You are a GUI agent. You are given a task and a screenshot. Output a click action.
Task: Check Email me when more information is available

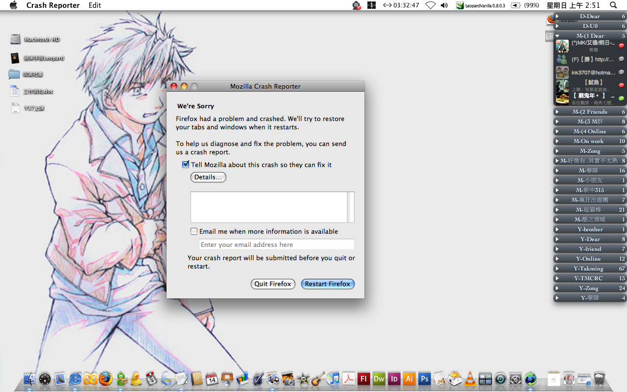tap(194, 231)
